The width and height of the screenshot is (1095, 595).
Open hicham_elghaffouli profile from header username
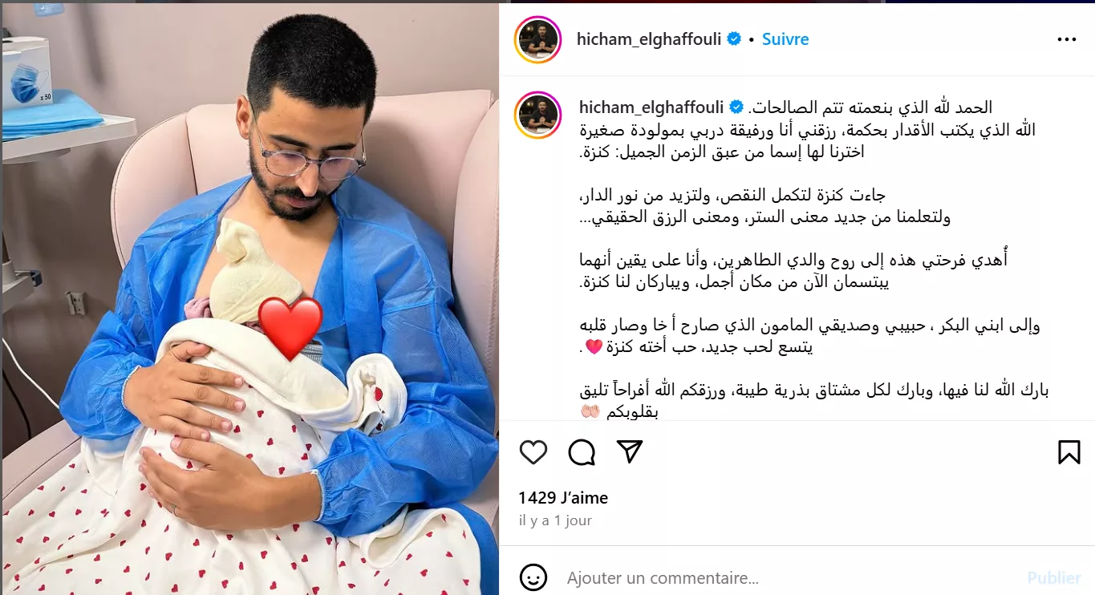coord(650,38)
